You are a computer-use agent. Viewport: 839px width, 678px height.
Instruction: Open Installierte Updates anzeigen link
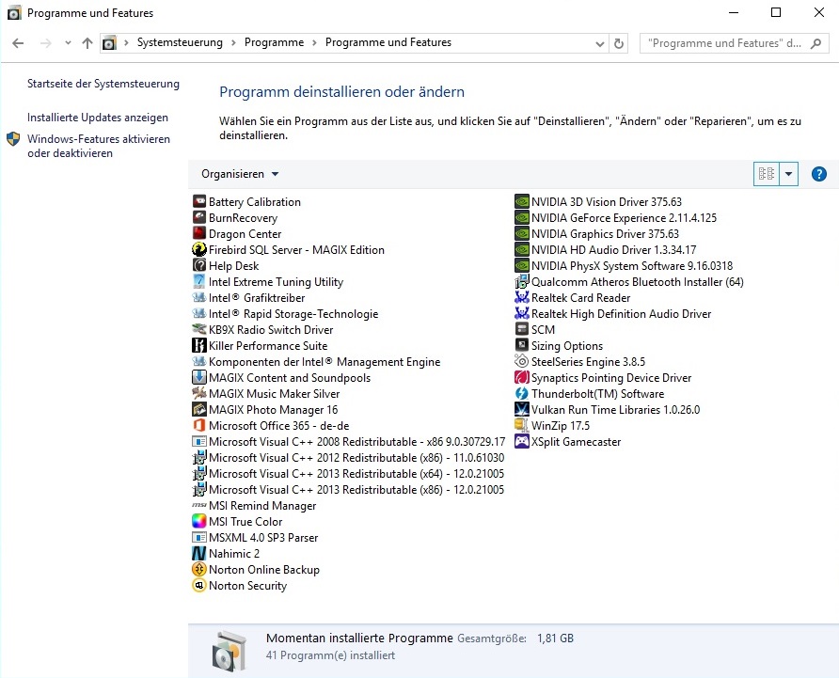[x=98, y=118]
